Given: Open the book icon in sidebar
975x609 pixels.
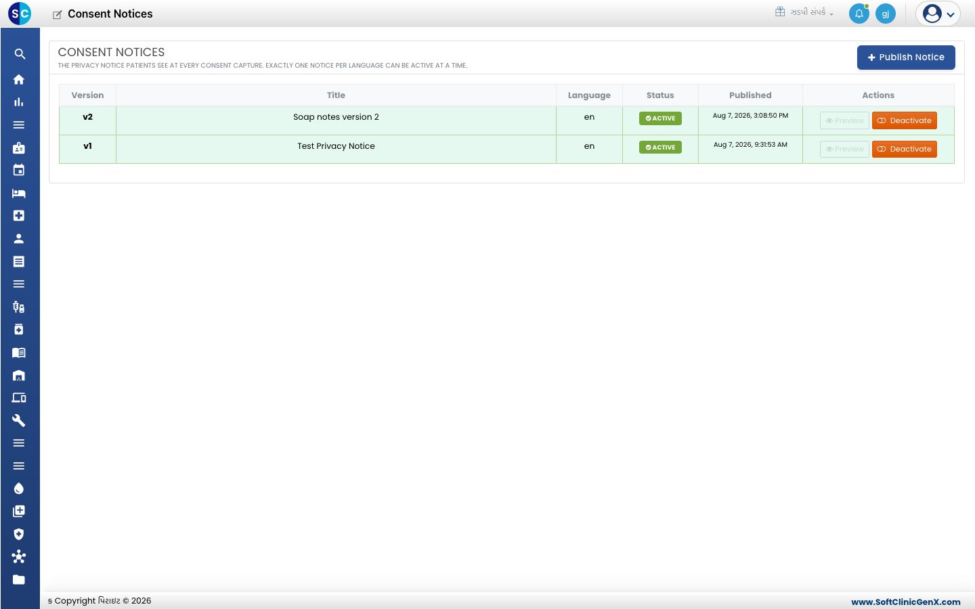Looking at the screenshot, I should tap(19, 353).
